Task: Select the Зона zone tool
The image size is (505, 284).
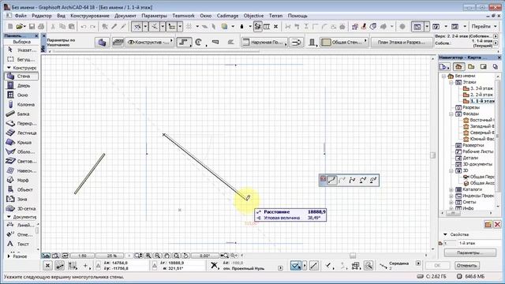Action: coord(21,200)
